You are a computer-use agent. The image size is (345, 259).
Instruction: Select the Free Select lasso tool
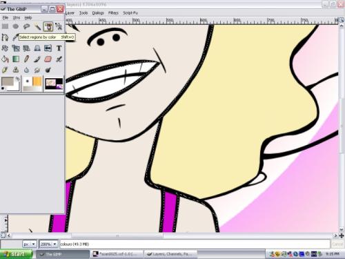click(26, 26)
